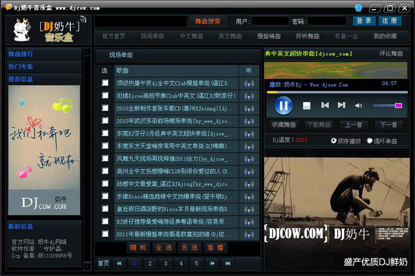The height and width of the screenshot is (276, 415).
Task: Click the 密码 password input field
Action: (327, 21)
